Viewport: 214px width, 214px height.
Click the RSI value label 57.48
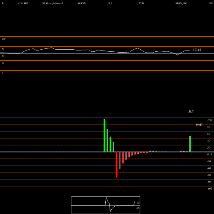(x=197, y=50)
